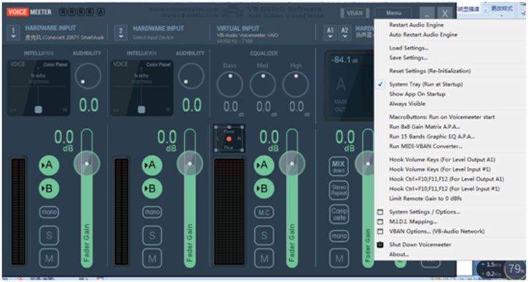
Task: Select MacroButtons: Run on Voicemeeter start
Action: click(442, 117)
